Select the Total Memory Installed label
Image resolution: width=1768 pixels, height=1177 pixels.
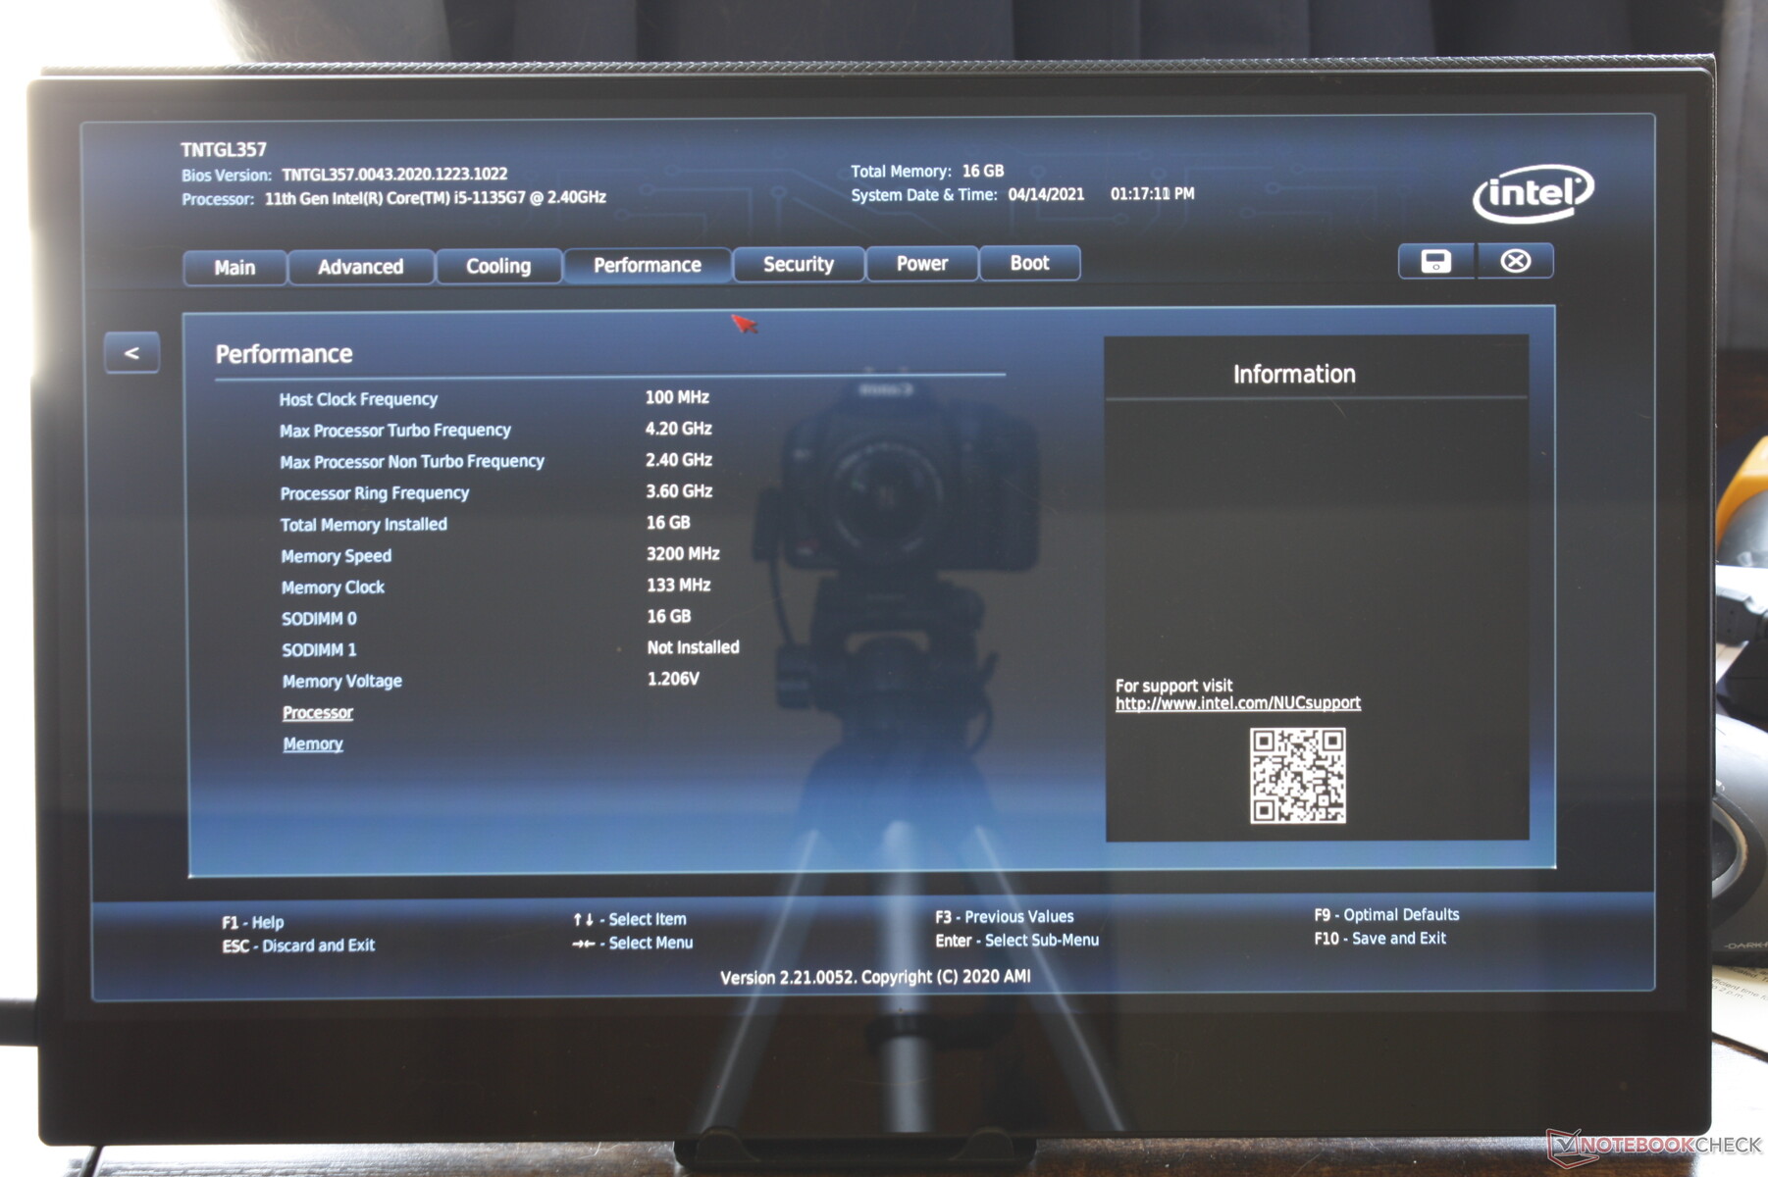tap(364, 525)
